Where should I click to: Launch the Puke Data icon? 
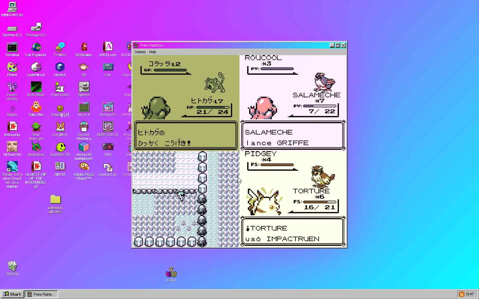pos(60,90)
